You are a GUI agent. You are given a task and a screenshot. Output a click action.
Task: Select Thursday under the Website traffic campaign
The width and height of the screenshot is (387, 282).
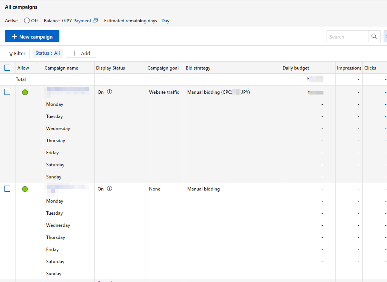click(56, 141)
